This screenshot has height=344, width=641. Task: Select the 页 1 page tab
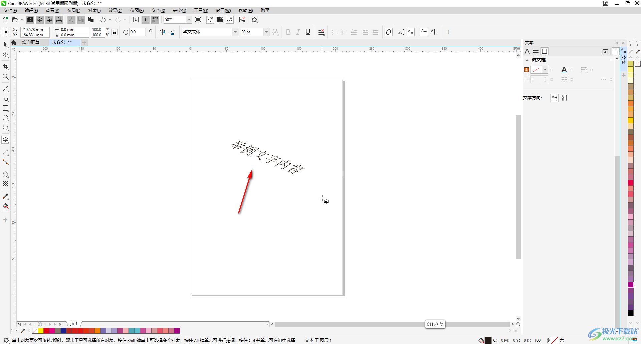pyautogui.click(x=74, y=324)
